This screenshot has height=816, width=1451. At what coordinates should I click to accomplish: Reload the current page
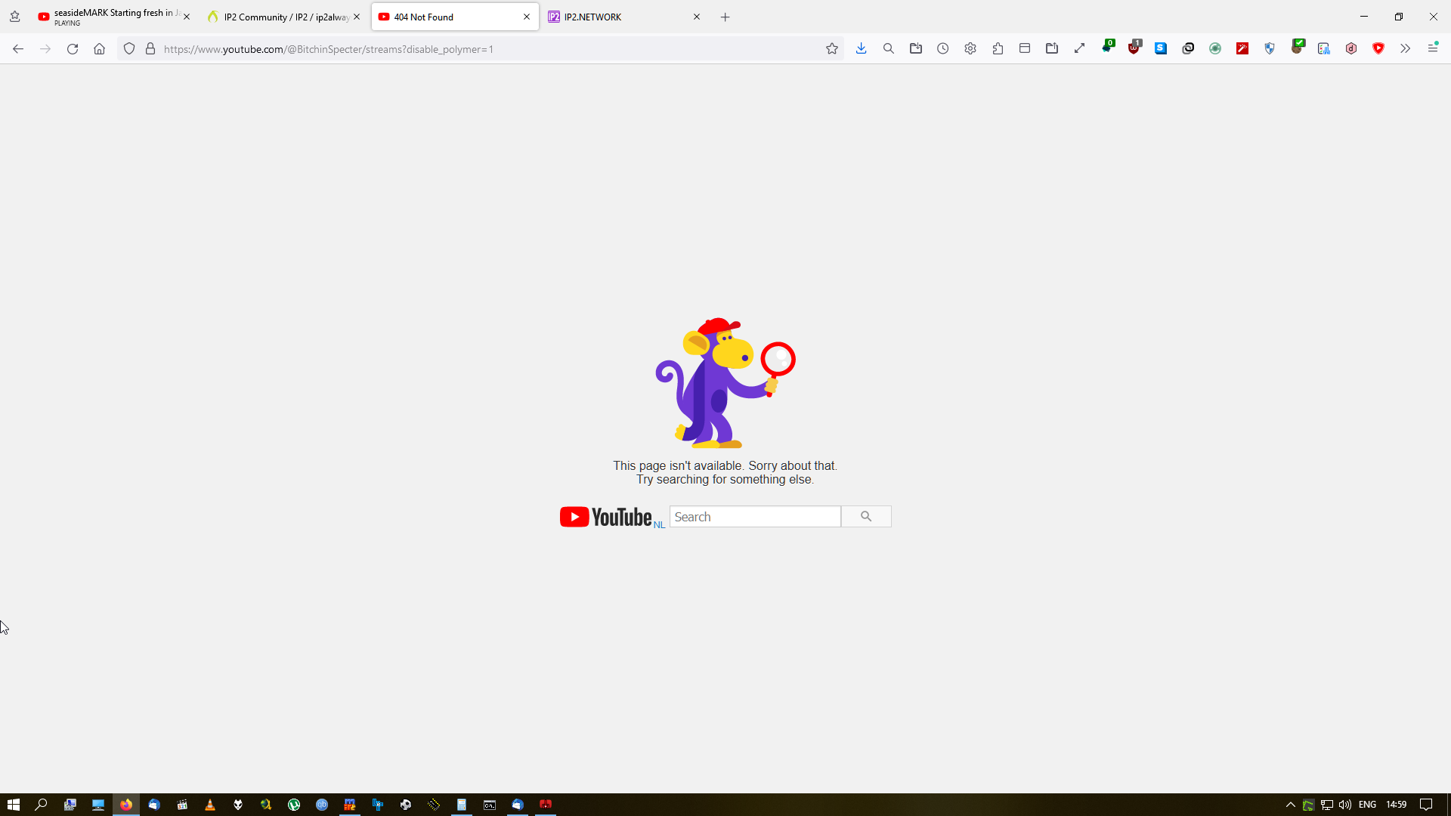pos(73,49)
